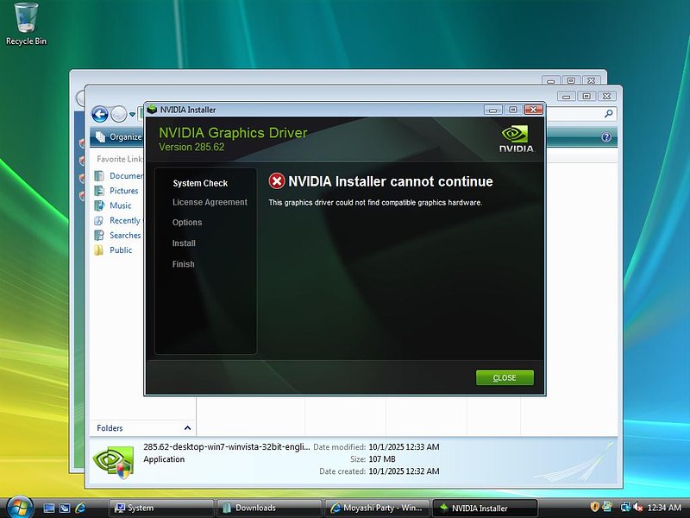Select the Options step in installer sidebar
Image resolution: width=690 pixels, height=518 pixels.
[187, 223]
